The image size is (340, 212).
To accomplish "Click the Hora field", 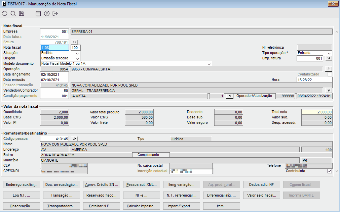I will click(314, 80).
